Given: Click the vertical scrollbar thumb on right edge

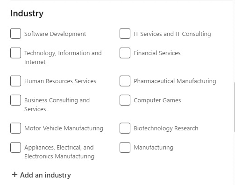Looking at the screenshot, I should (235, 107).
